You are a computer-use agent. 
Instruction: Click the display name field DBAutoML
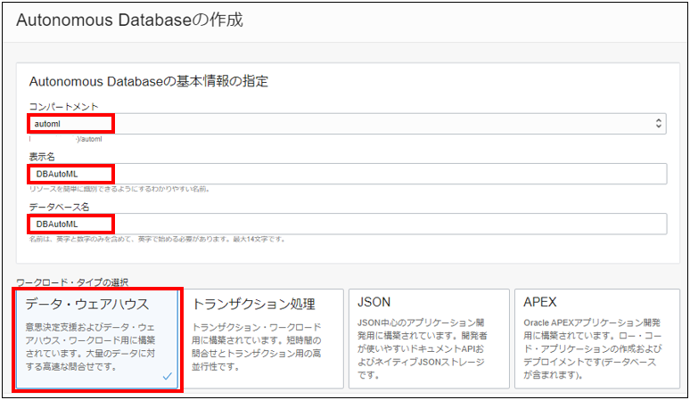pos(348,174)
